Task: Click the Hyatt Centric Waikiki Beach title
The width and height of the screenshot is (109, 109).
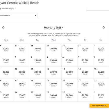Action: coord(19,3)
